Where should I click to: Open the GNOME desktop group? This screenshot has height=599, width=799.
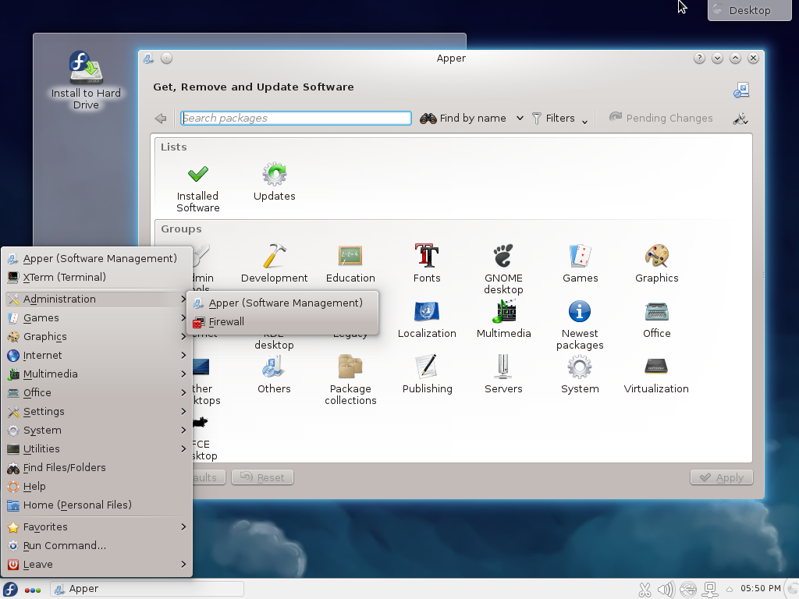pos(503,269)
